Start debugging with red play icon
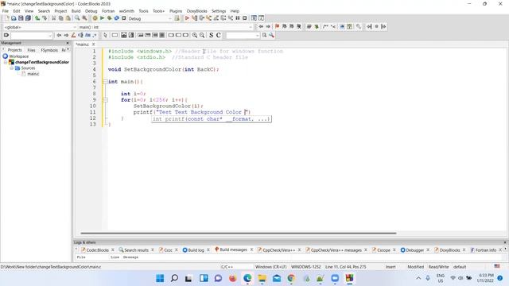 tap(187, 18)
